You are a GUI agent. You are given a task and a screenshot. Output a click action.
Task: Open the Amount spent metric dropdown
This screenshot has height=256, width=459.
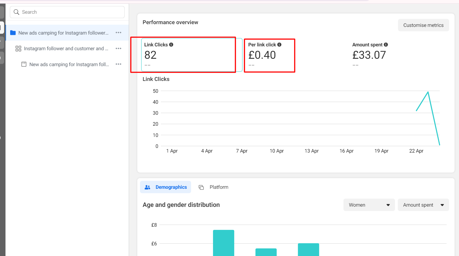[423, 205]
